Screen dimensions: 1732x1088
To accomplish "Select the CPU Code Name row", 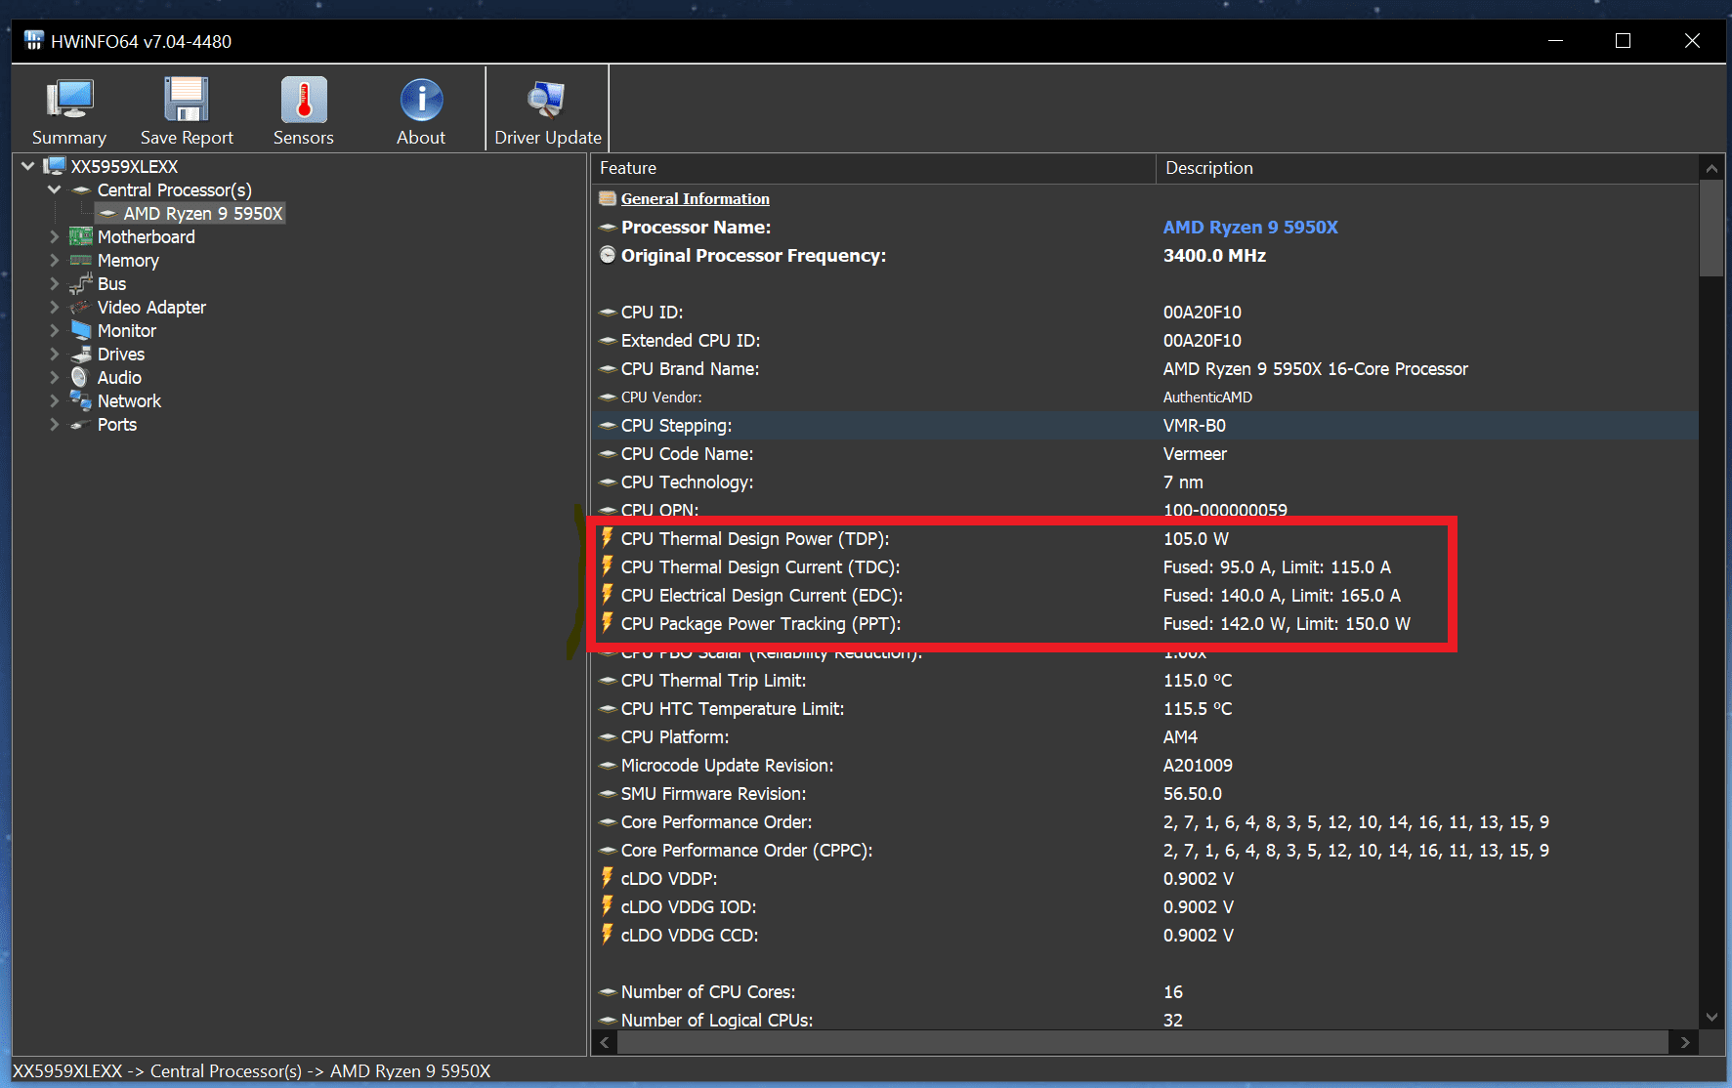I will pos(1145,454).
